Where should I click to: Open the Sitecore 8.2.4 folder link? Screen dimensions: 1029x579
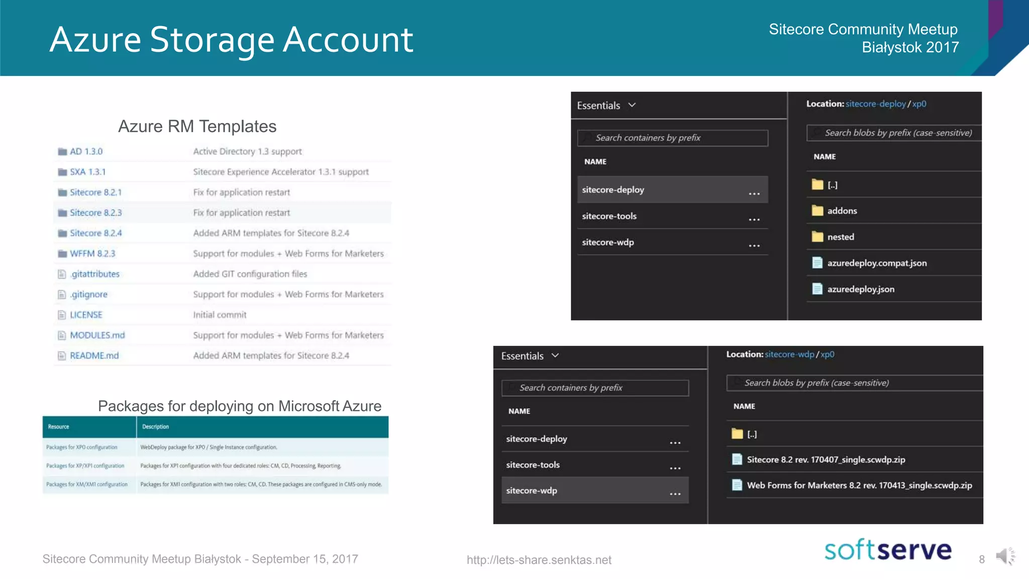[96, 233]
